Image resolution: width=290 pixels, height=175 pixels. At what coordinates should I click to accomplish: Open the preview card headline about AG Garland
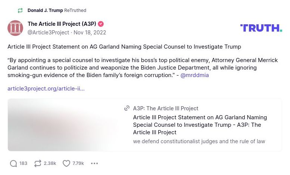pos(200,125)
